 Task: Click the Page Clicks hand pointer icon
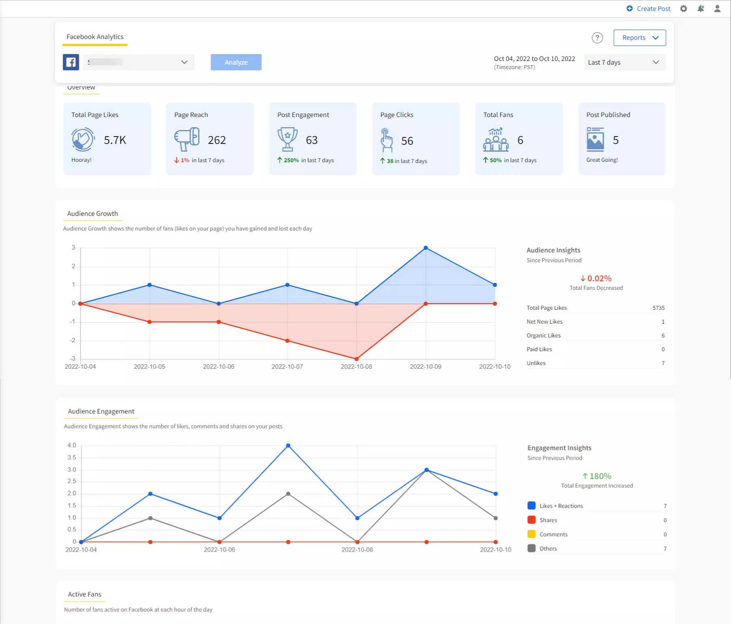[386, 140]
